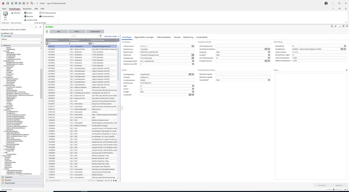Open the Datei menu
Image resolution: width=349 pixels, height=192 pixels.
[x=4, y=9]
